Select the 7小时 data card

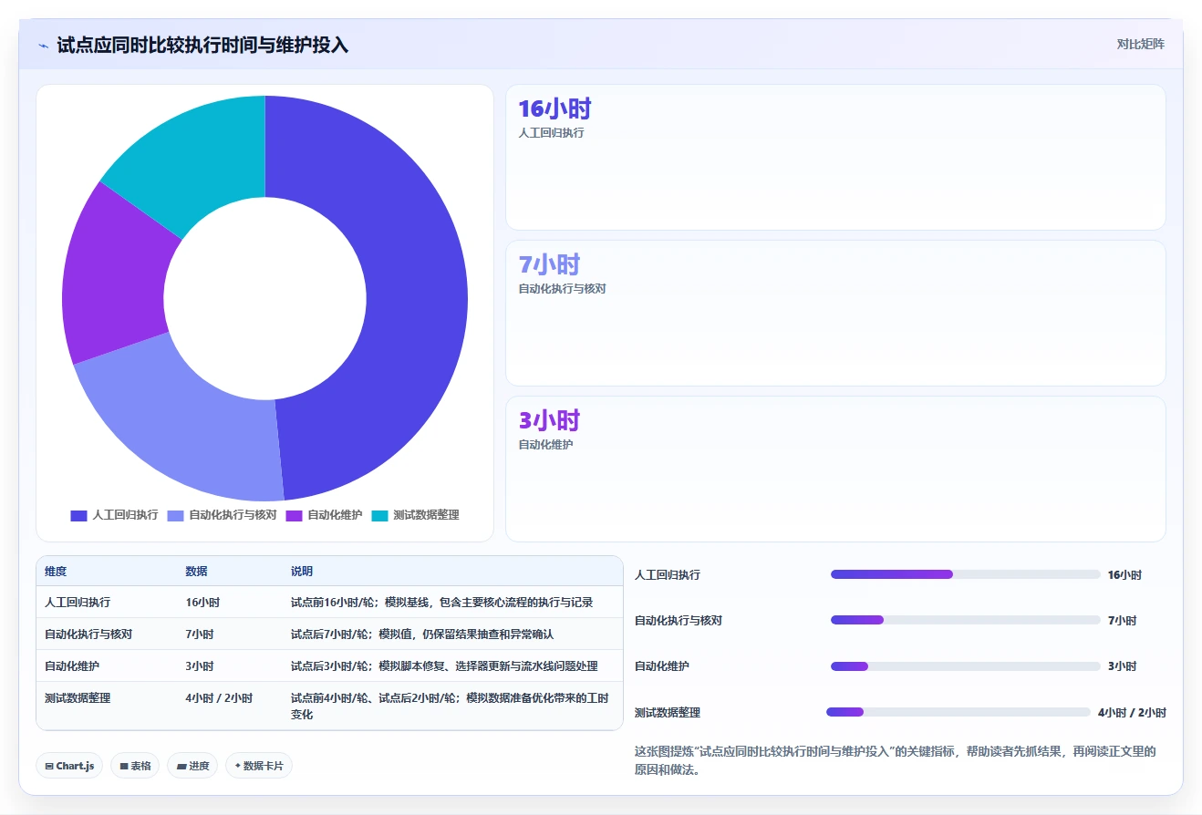[x=835, y=313]
